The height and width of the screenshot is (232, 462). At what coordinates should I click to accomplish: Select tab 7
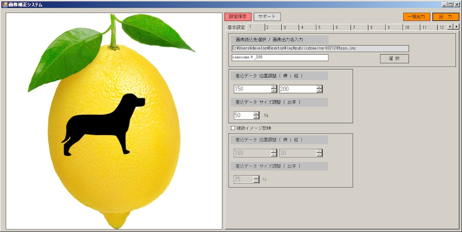(x=360, y=27)
